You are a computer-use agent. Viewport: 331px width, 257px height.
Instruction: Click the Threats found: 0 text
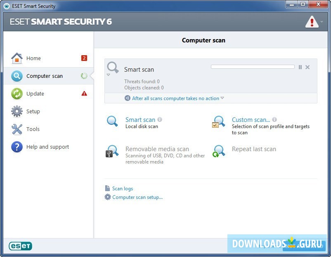coord(142,81)
